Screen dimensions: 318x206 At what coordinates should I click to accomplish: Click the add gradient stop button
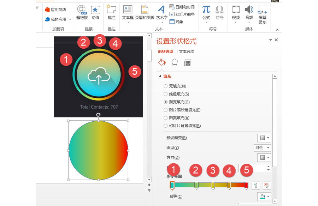click(x=256, y=186)
